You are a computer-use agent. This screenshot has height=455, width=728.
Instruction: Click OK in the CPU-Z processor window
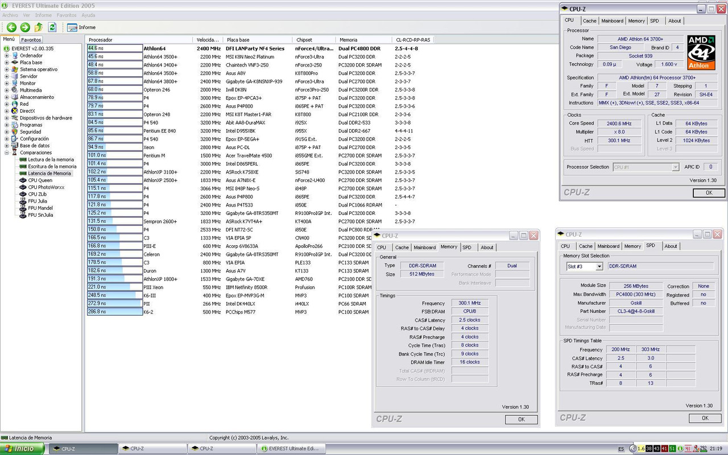click(709, 193)
